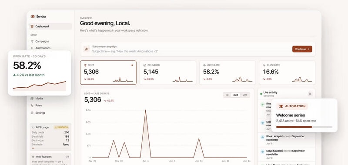The image size is (348, 165).
Task: Select the 7d time range
Action: point(227,95)
